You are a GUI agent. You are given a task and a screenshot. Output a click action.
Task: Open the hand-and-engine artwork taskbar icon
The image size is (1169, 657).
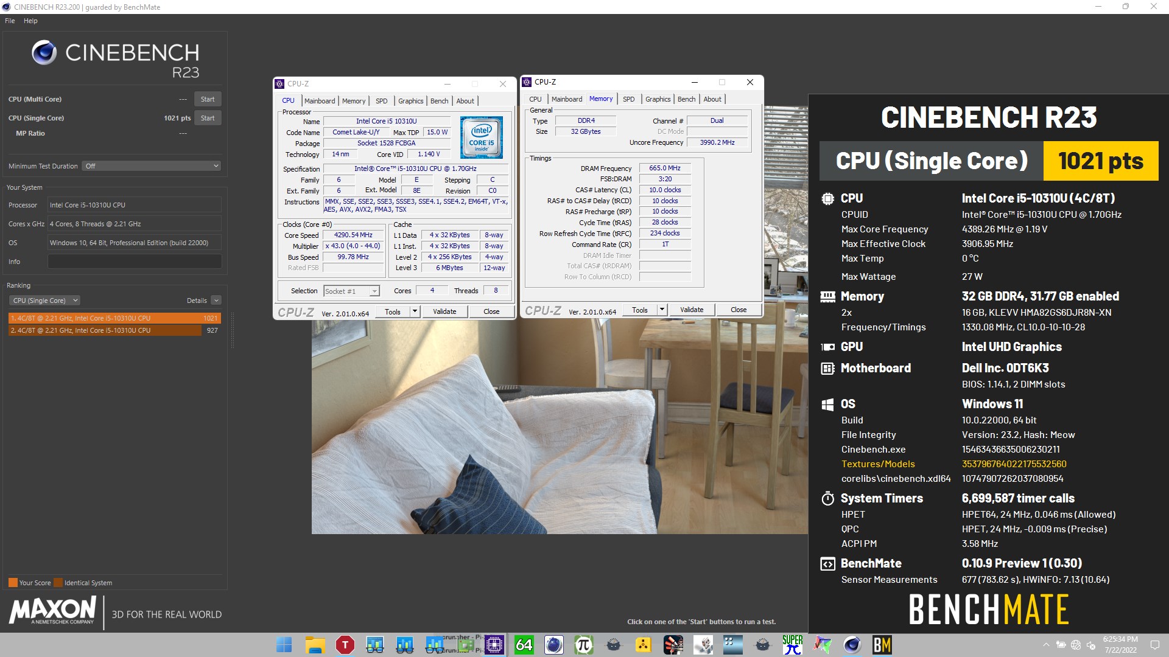tap(673, 645)
